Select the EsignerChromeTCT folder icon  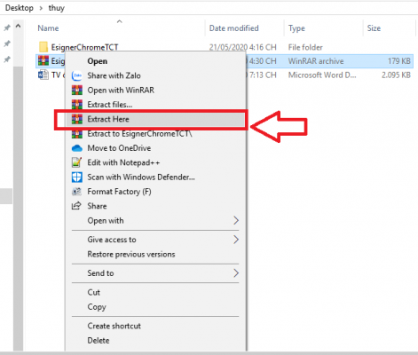coord(43,47)
